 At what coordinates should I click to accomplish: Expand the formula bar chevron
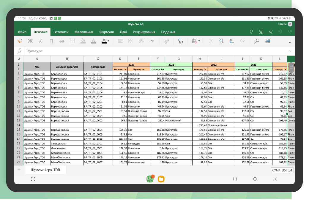(x=290, y=51)
